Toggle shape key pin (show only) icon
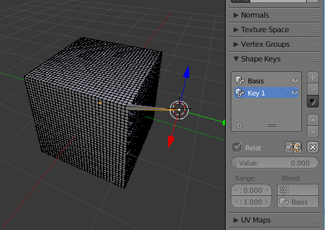Screen dimensions: 325x230 coord(289,147)
